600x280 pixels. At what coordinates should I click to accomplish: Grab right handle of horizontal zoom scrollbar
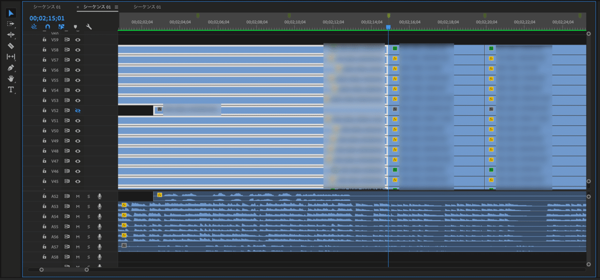point(87,270)
